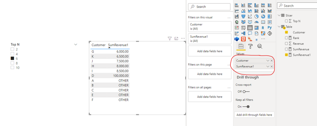Open Focus mode for the table visual
317x126 pixels.
tap(176, 38)
